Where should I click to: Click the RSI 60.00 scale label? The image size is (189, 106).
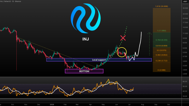click(185, 86)
